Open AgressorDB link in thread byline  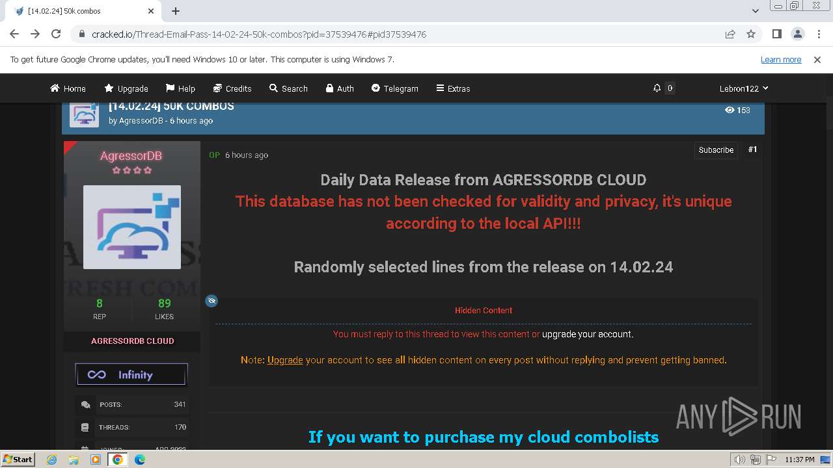click(141, 121)
